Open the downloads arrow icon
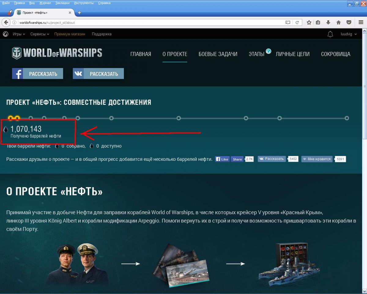 (x=328, y=22)
